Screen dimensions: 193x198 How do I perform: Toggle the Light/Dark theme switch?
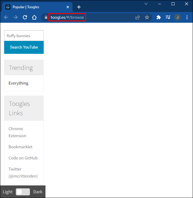pos(23,192)
